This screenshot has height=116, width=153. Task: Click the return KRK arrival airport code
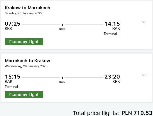116,81
